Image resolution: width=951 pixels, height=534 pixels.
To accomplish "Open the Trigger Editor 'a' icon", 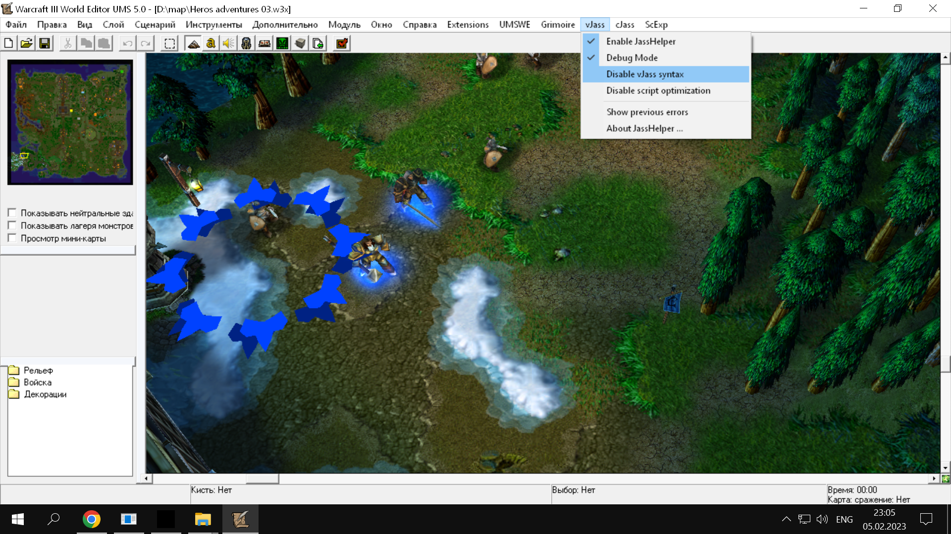I will pos(211,44).
